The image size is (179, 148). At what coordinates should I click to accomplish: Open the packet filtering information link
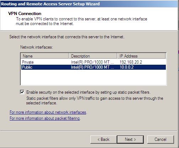pos(44,118)
